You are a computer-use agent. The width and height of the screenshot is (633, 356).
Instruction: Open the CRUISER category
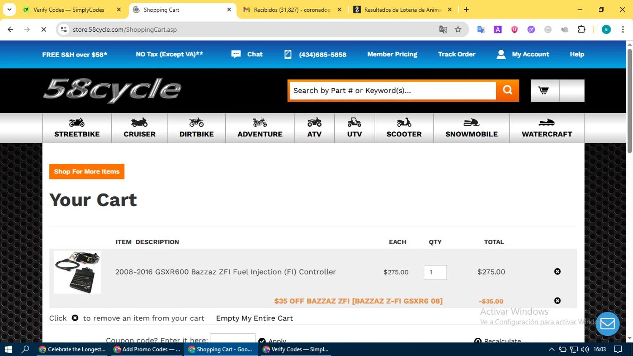click(x=140, y=128)
